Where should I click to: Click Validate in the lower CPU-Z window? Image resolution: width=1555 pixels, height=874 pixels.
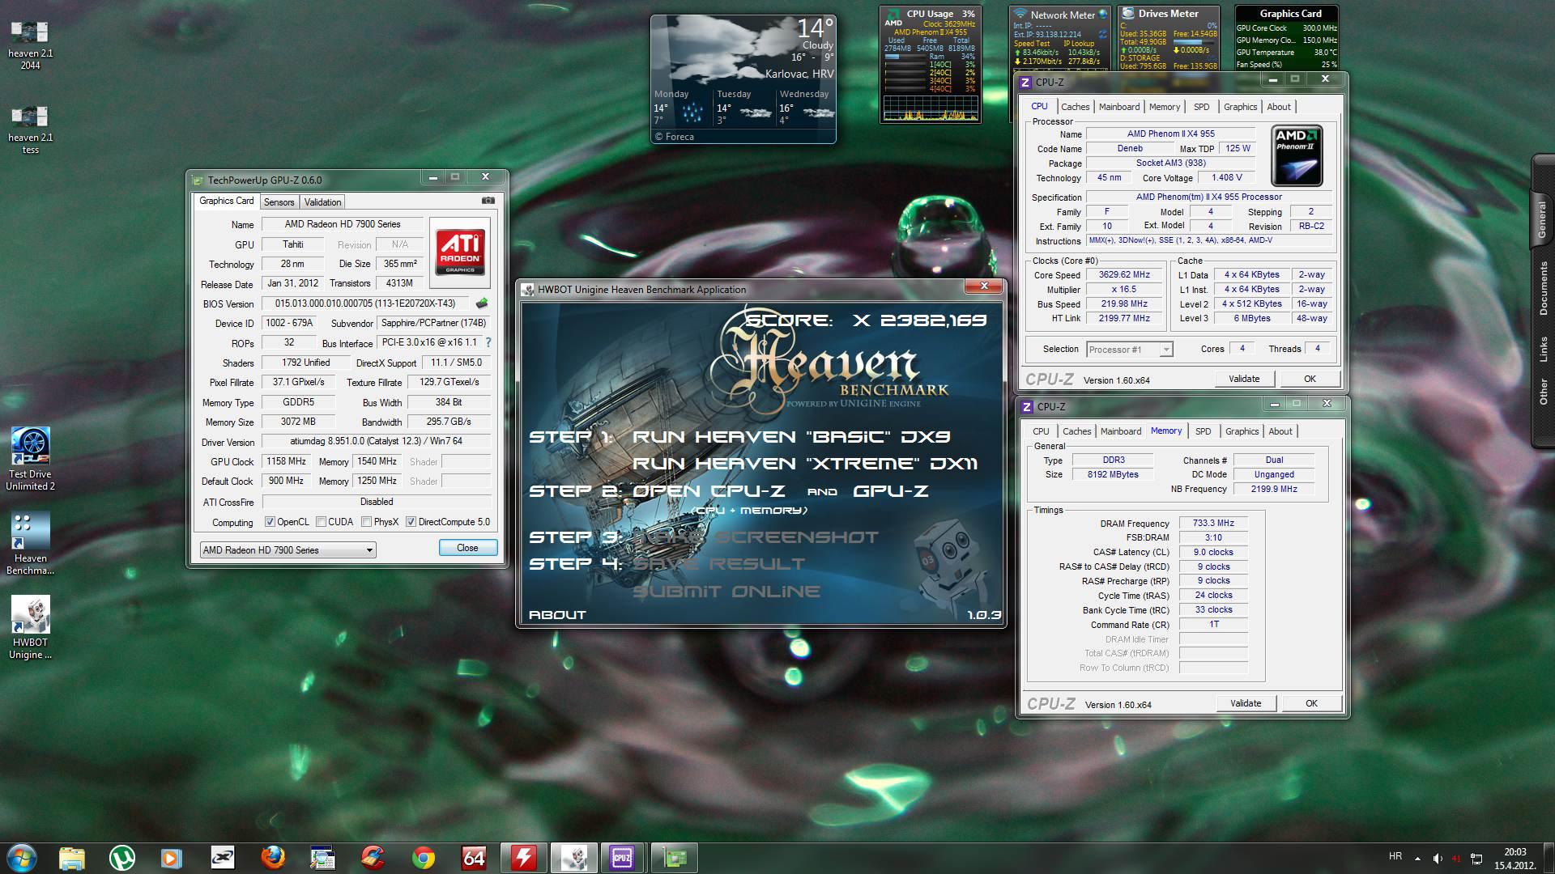[x=1246, y=703]
